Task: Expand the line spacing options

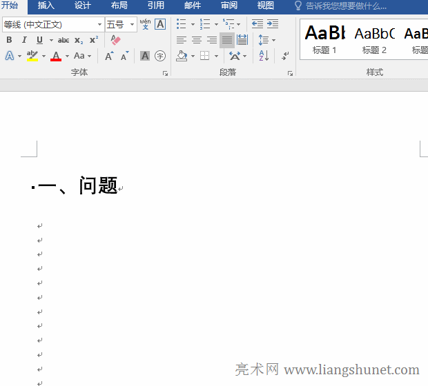Action: pyautogui.click(x=274, y=40)
